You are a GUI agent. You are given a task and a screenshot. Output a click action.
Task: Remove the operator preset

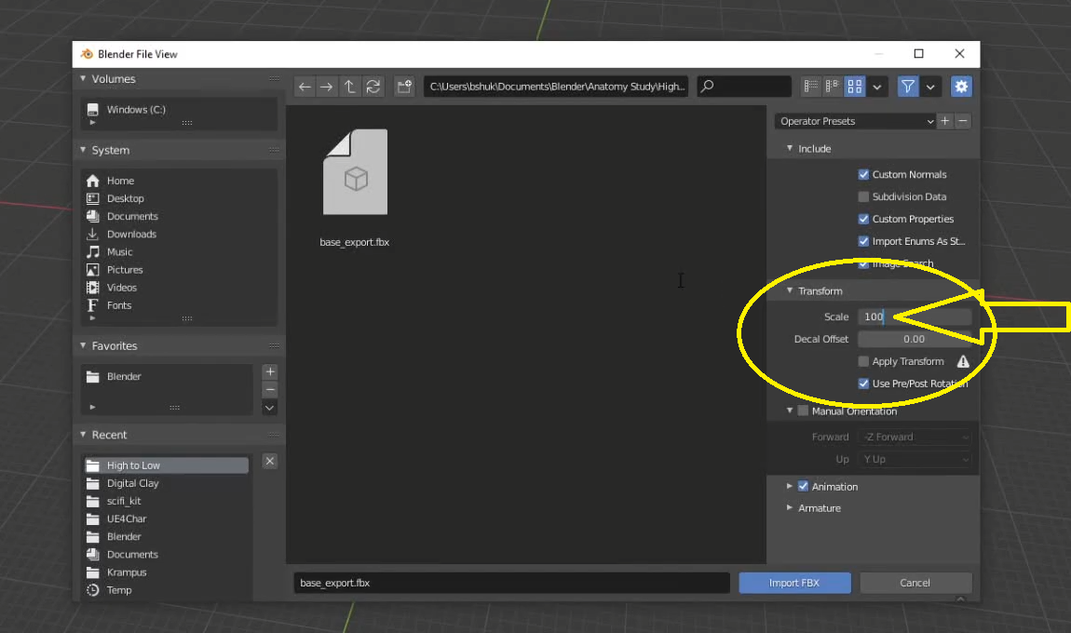962,121
